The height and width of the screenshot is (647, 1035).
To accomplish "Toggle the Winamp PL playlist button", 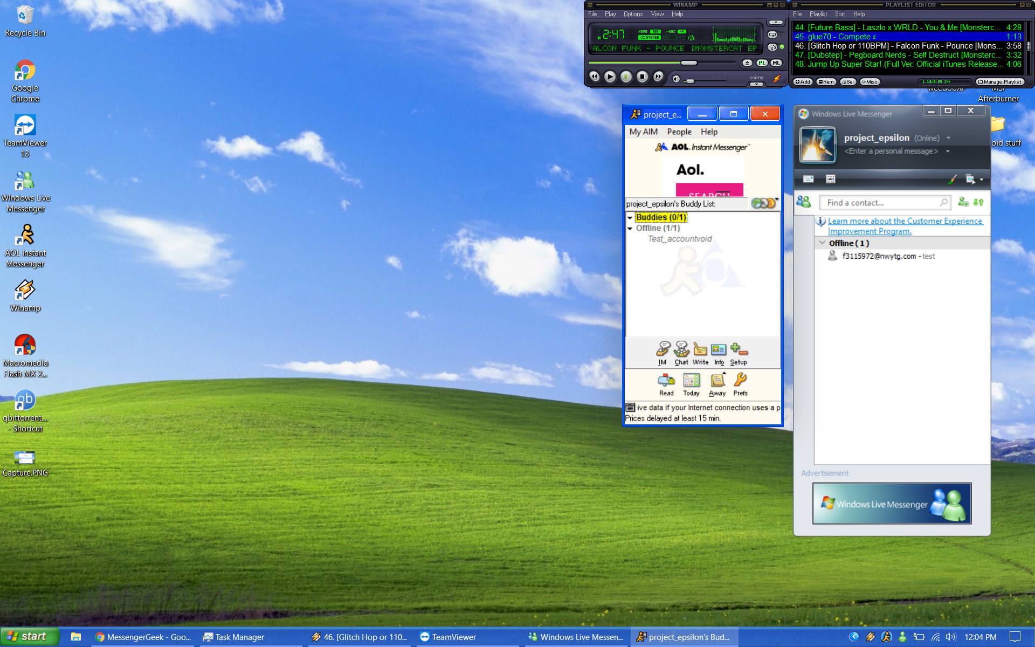I will (762, 63).
